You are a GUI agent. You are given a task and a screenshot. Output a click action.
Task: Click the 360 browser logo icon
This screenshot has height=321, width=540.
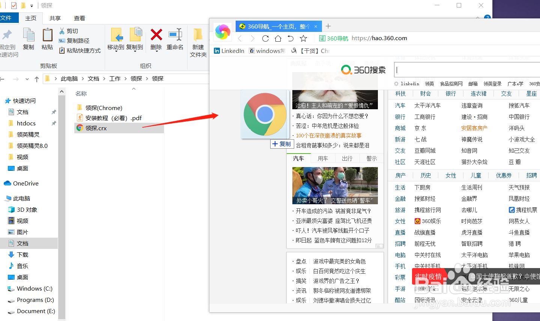pos(223,32)
